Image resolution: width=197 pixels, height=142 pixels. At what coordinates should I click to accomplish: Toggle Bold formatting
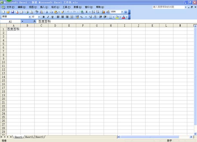[x=43, y=17]
